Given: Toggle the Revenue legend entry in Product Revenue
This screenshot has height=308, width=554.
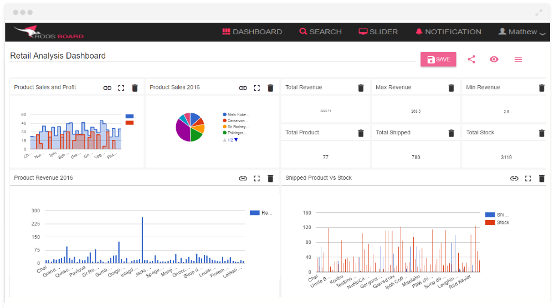Looking at the screenshot, I should (x=261, y=213).
